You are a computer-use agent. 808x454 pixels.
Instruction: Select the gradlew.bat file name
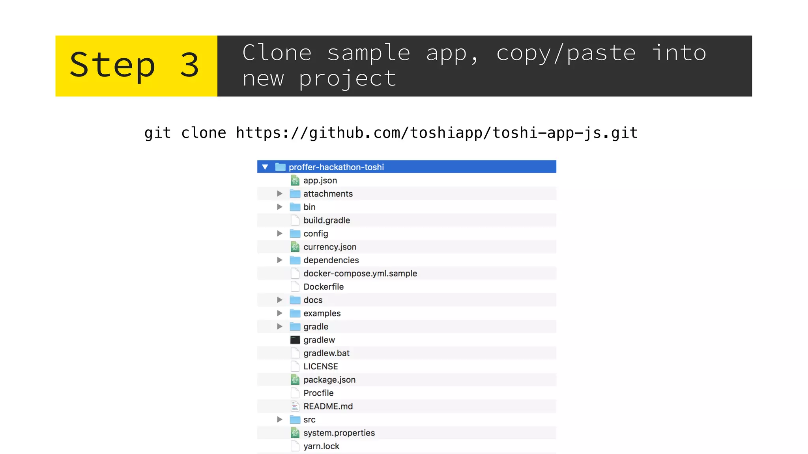pyautogui.click(x=326, y=354)
